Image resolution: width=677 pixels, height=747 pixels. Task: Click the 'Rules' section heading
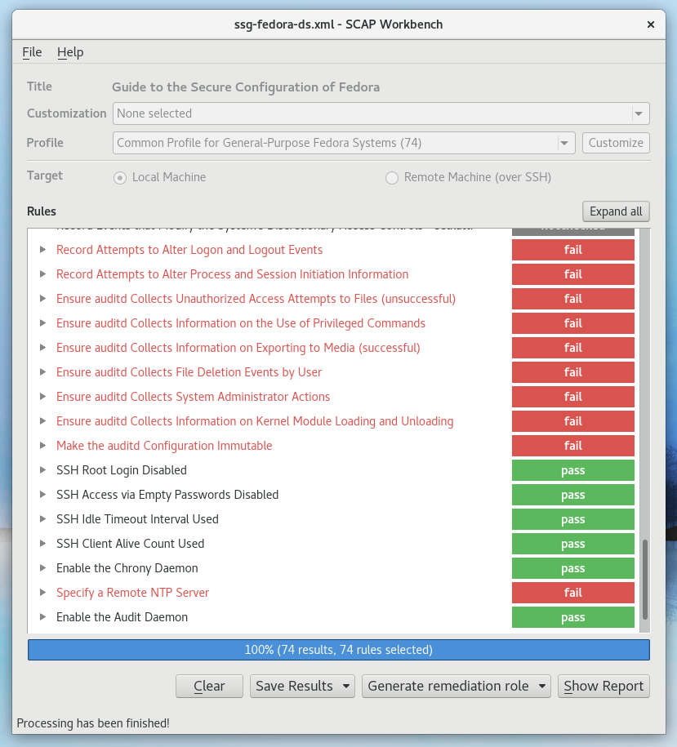point(42,211)
